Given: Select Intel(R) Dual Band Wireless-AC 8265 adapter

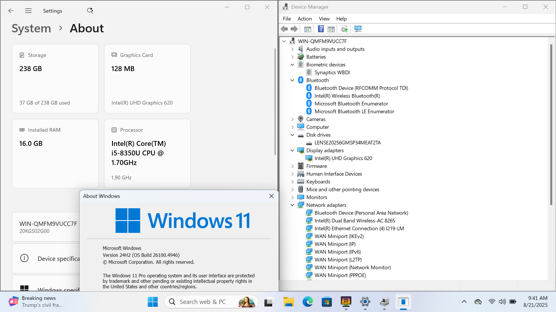Looking at the screenshot, I should pos(355,221).
